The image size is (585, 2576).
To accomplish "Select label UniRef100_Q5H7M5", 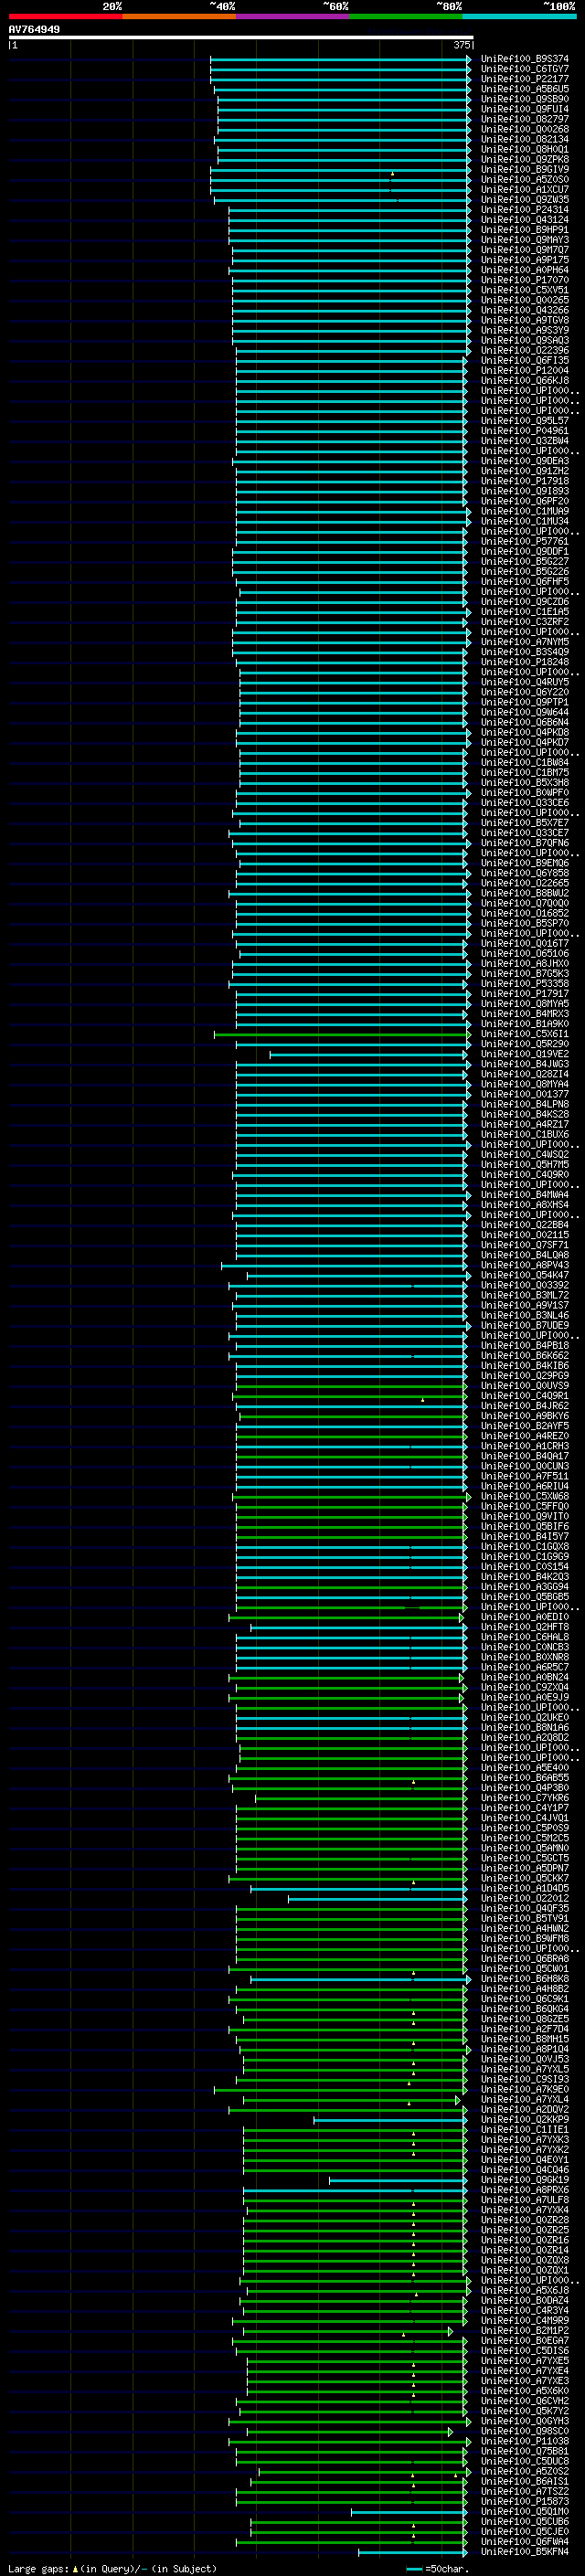I will tap(525, 1165).
